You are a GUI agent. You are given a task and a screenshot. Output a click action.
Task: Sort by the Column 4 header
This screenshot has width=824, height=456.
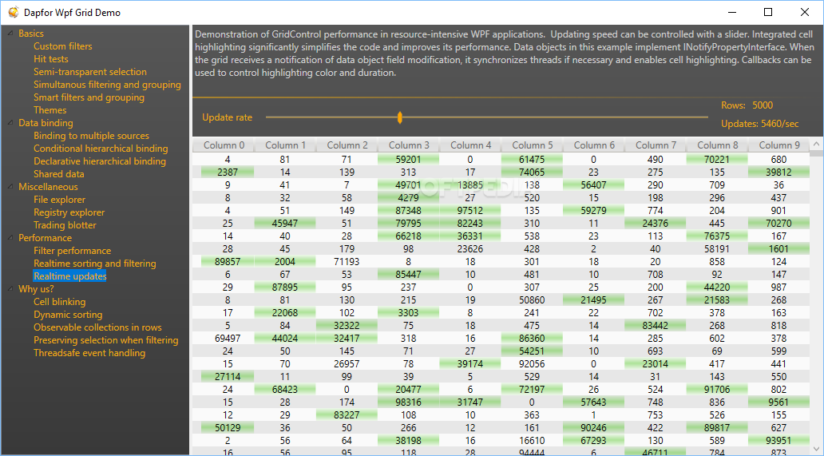[x=470, y=145]
